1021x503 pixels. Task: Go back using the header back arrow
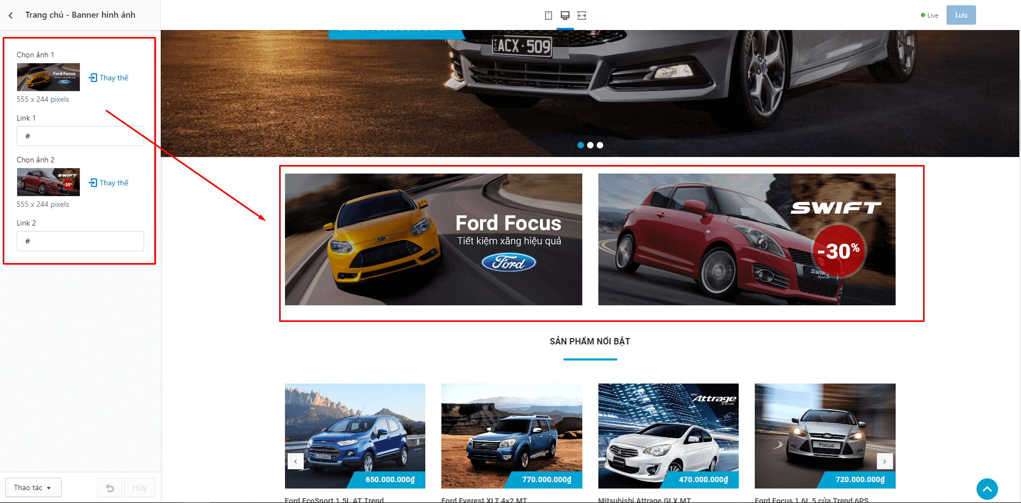click(11, 16)
